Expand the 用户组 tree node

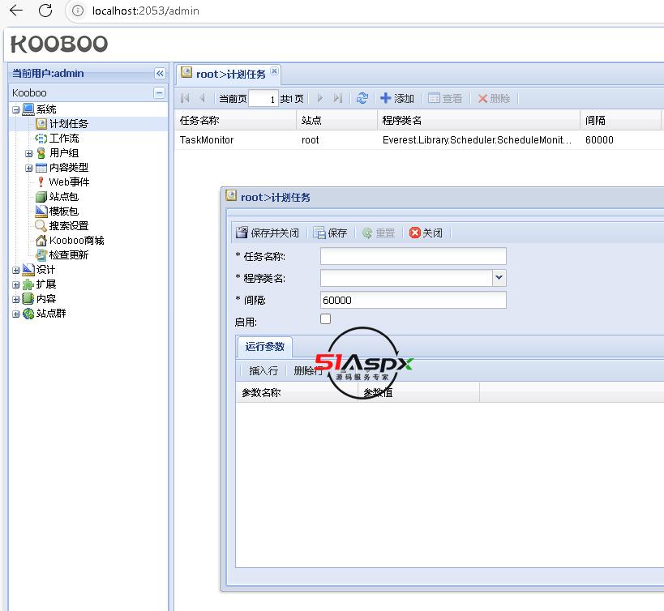pos(29,153)
